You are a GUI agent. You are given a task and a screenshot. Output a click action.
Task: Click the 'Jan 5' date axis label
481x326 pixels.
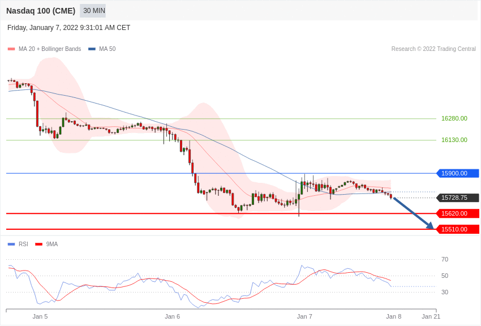point(40,316)
